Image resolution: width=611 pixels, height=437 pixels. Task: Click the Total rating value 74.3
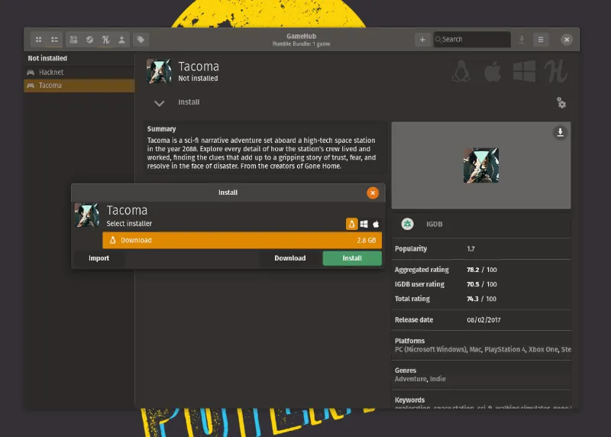(x=472, y=299)
